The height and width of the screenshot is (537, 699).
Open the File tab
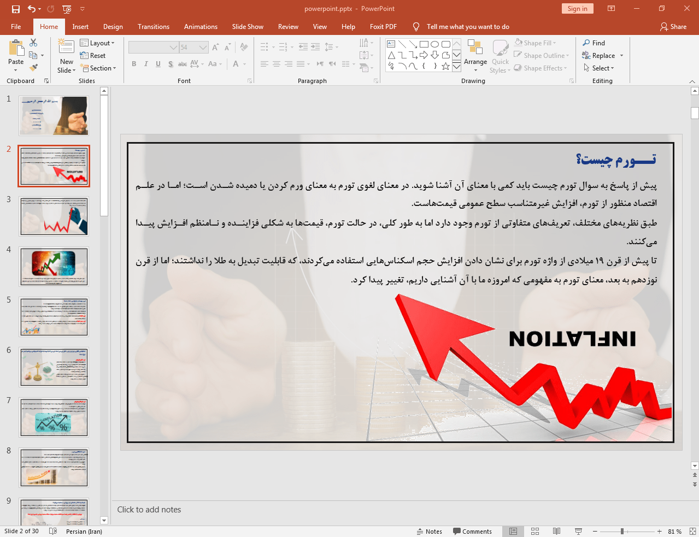pos(16,27)
